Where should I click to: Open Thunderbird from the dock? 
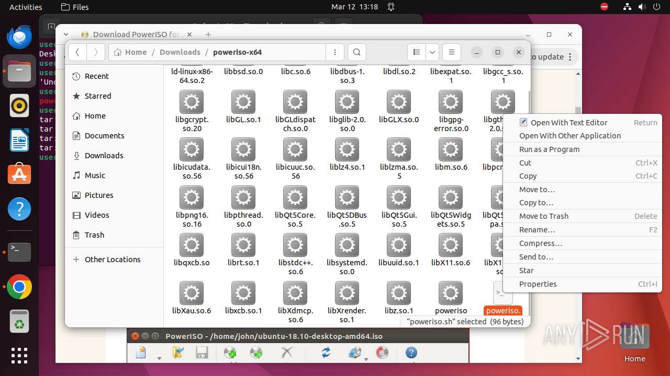19,37
